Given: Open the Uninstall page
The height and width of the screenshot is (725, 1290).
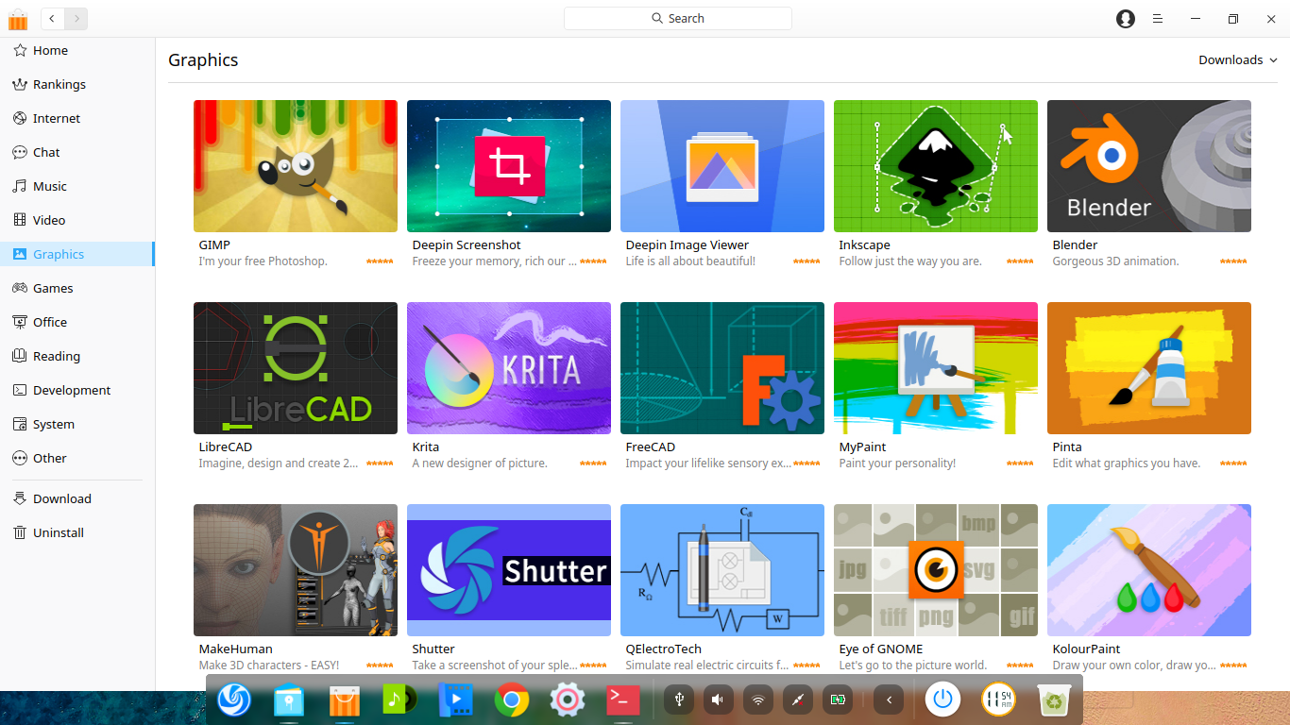Looking at the screenshot, I should click(x=76, y=532).
